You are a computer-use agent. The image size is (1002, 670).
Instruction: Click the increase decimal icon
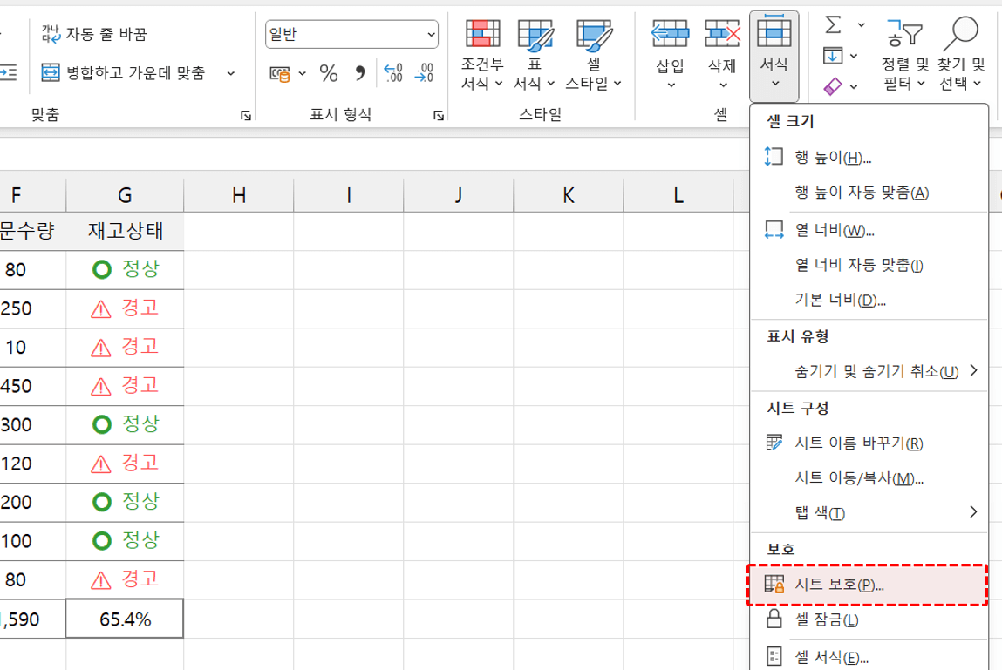393,73
